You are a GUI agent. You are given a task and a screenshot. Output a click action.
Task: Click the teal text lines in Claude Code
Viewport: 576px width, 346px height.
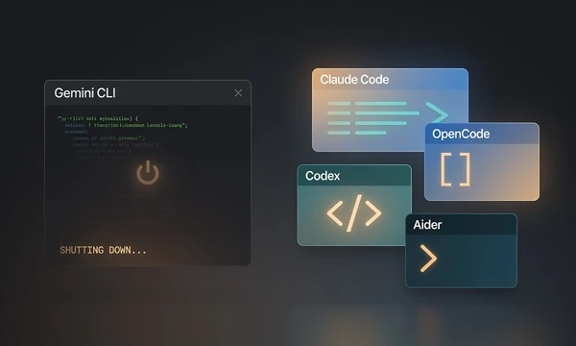point(373,118)
